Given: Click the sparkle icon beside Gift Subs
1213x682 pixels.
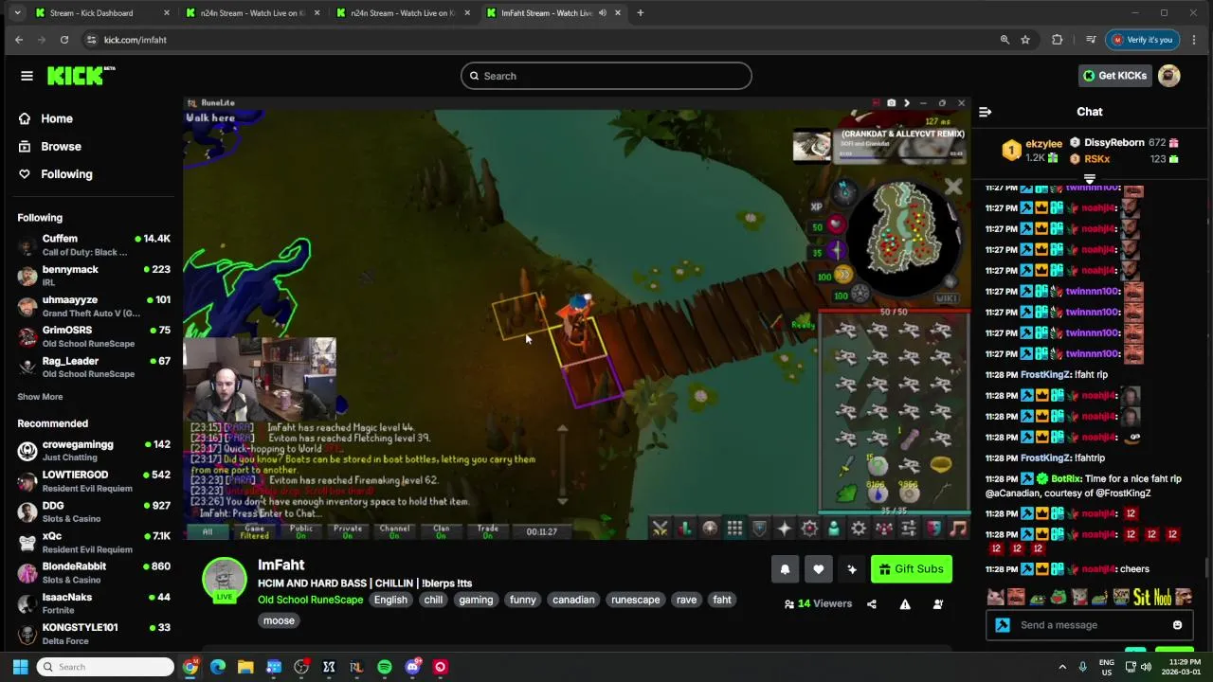Looking at the screenshot, I should [x=852, y=569].
